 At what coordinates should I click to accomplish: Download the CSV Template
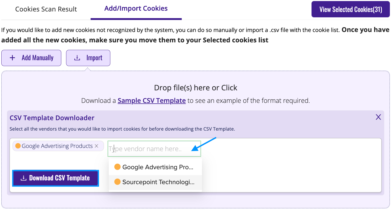click(x=55, y=178)
